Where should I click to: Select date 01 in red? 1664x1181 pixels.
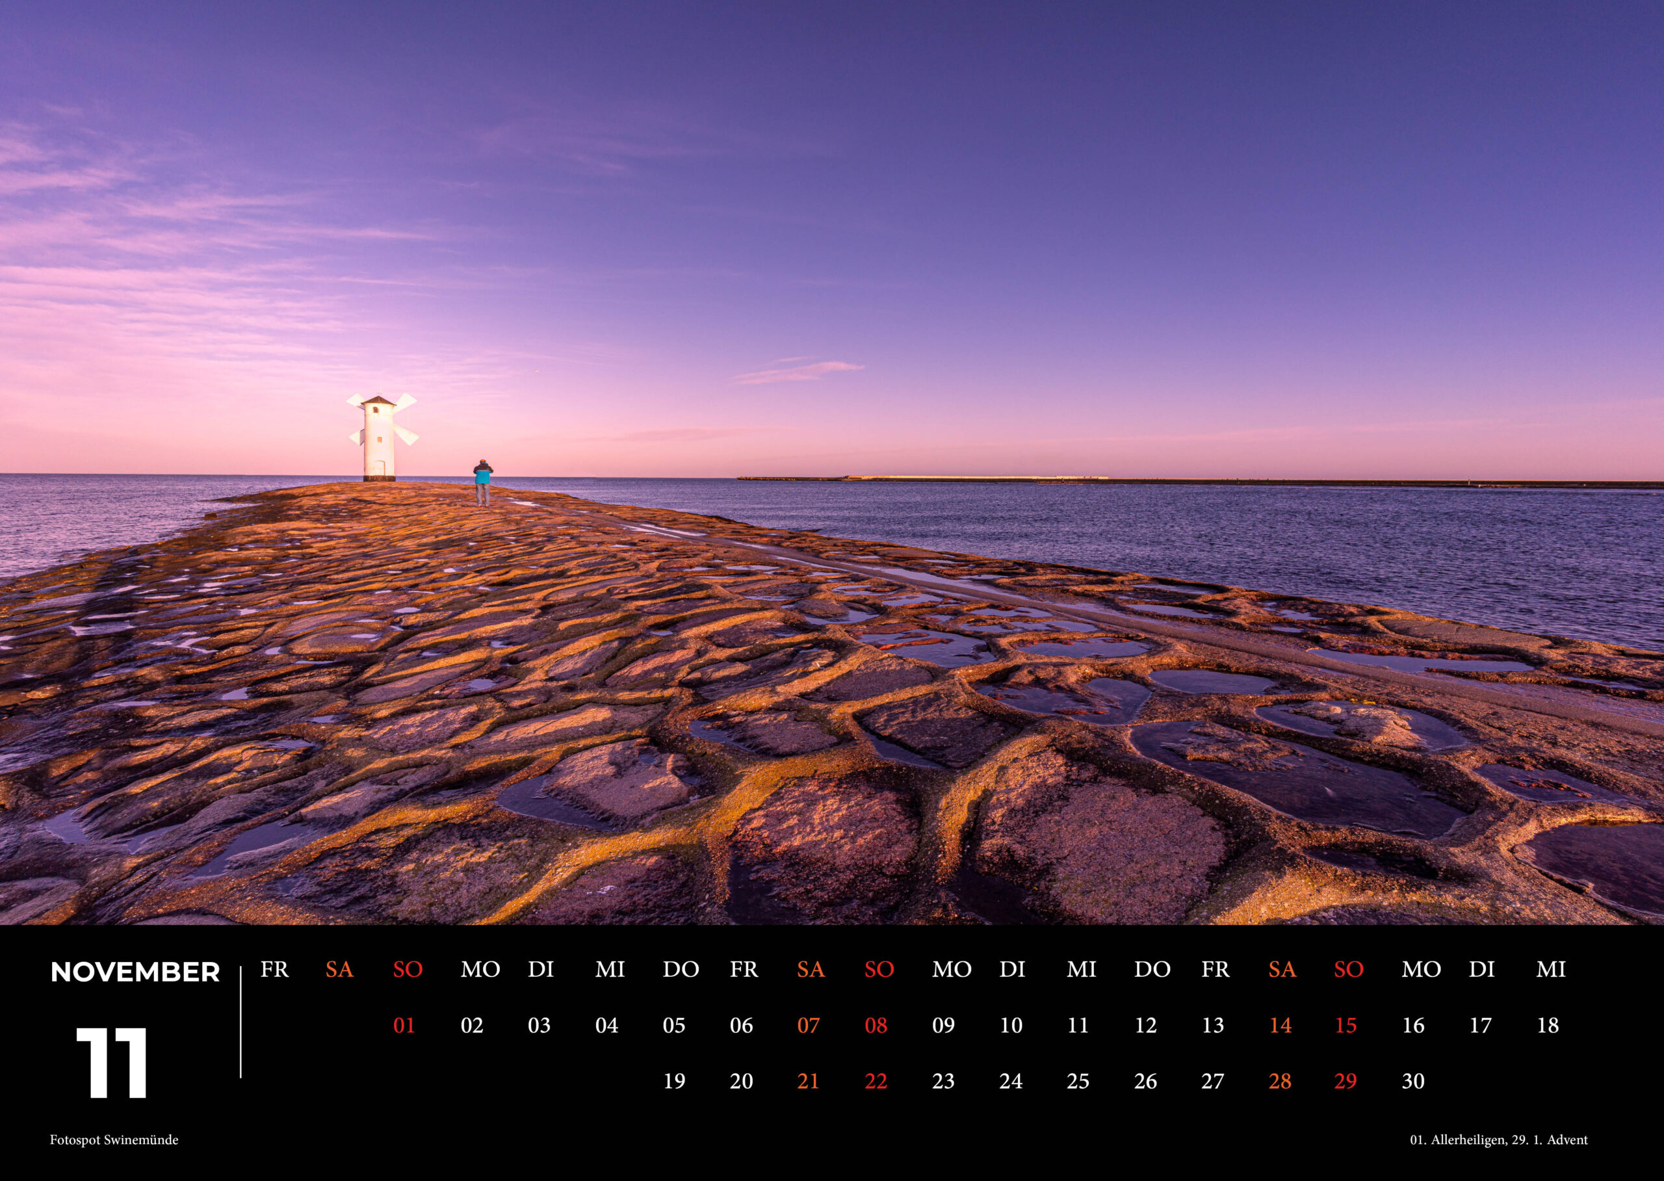click(404, 1026)
